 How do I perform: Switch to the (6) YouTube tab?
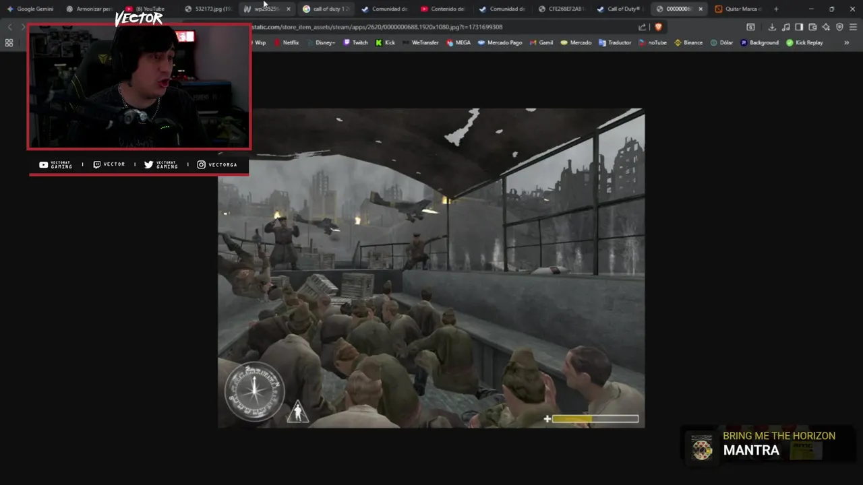pyautogui.click(x=146, y=9)
